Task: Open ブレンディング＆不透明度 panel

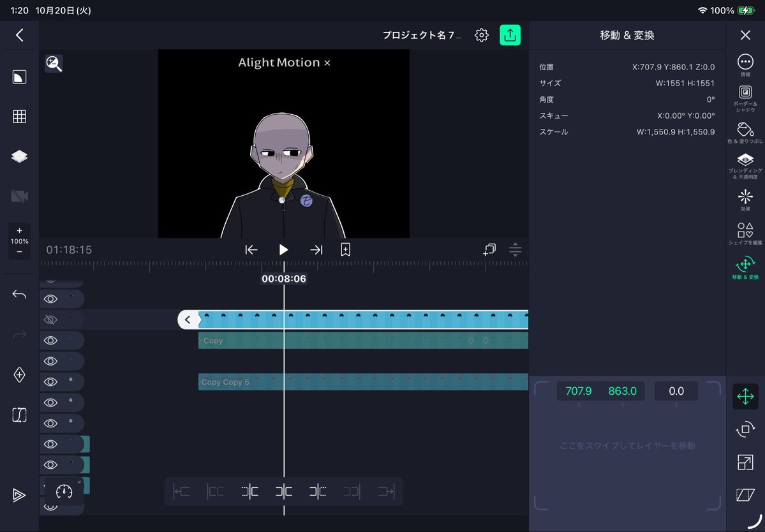Action: coord(745,166)
